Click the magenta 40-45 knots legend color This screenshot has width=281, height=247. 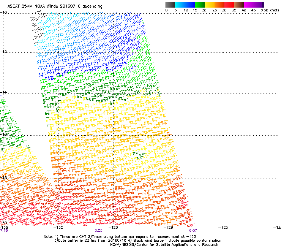point(249,5)
